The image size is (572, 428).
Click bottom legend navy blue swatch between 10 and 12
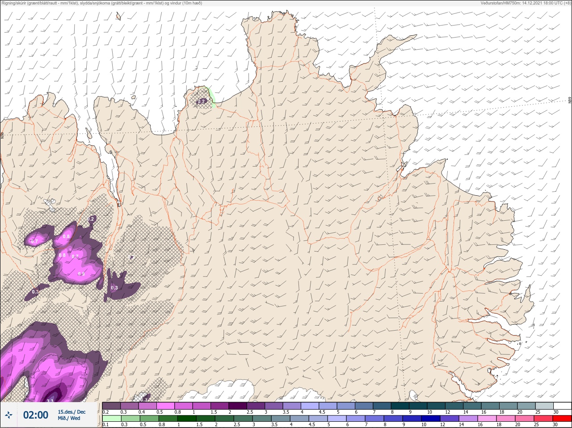pyautogui.click(x=431, y=419)
